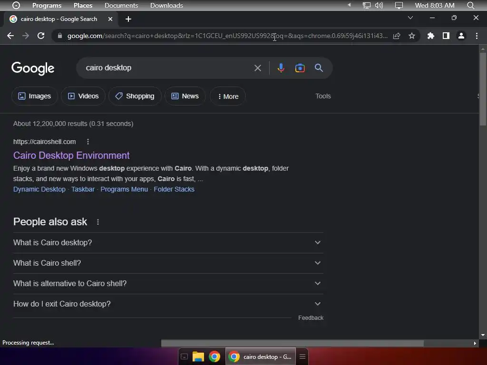This screenshot has width=487, height=365.
Task: Bookmark this page with the star icon
Action: 411,36
